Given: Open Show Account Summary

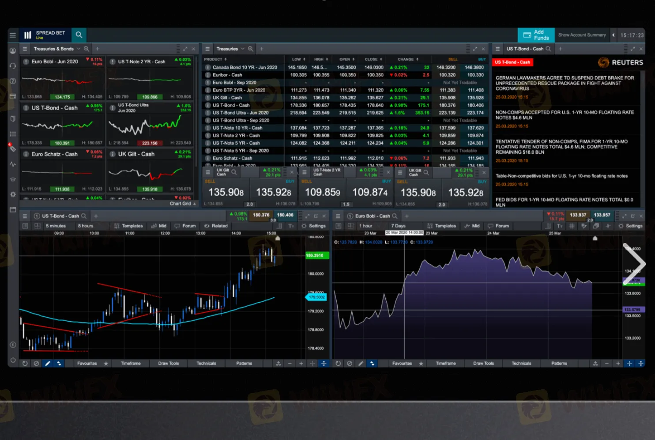Looking at the screenshot, I should pyautogui.click(x=582, y=35).
